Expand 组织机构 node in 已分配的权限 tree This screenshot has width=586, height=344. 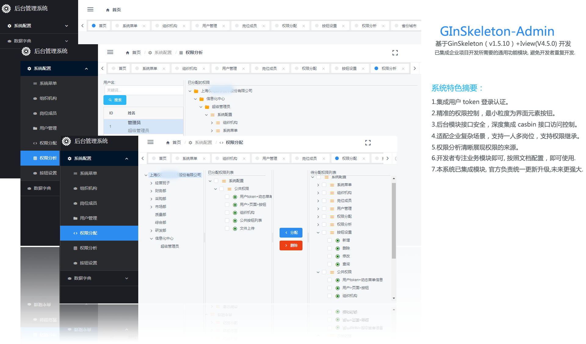[212, 123]
